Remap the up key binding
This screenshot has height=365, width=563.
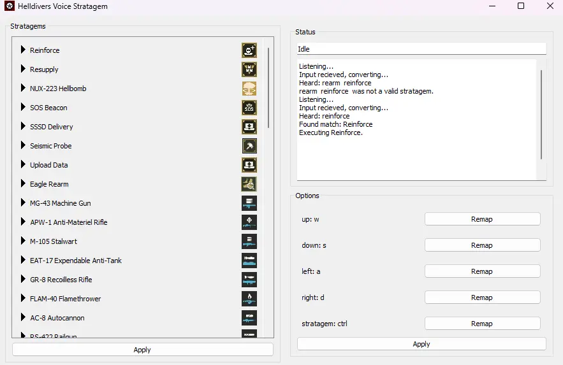click(482, 219)
